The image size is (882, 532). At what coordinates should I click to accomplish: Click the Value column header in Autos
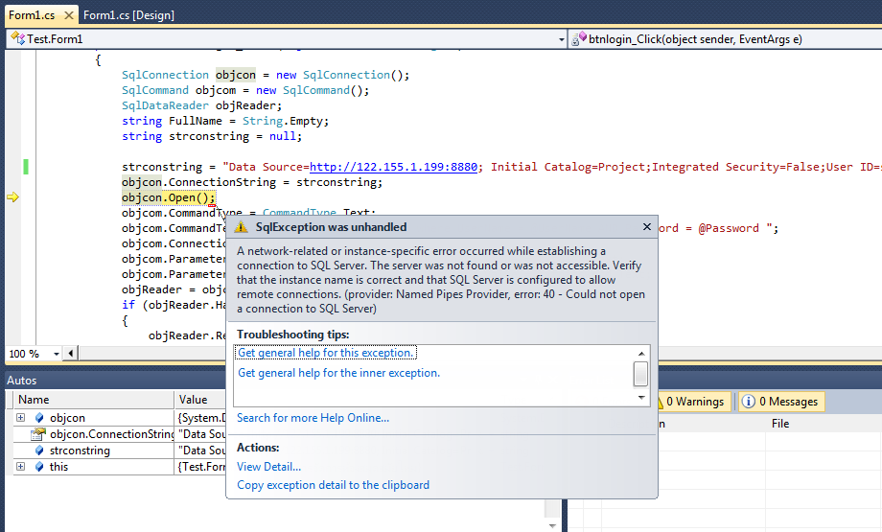click(200, 400)
